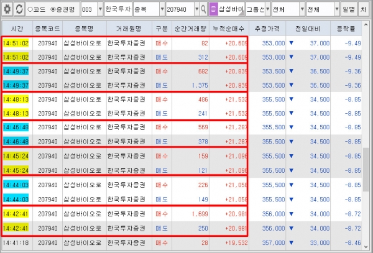Click the volume value 312
Image resolution: width=373 pixels, height=253 pixels.
203,57
